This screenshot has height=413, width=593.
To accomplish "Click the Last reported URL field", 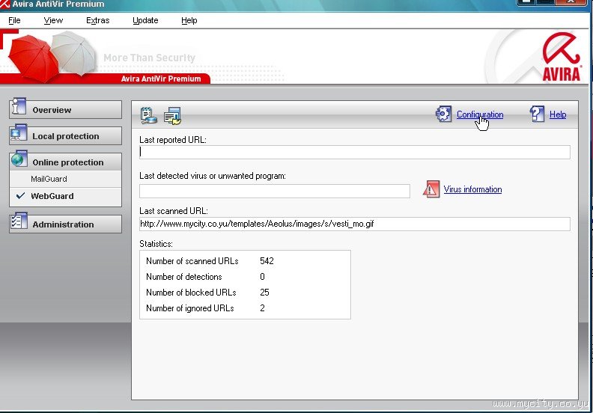I will 355,152.
